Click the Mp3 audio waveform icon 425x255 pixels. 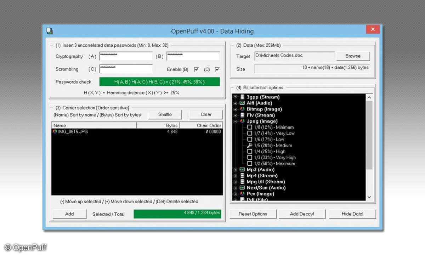[242, 170]
